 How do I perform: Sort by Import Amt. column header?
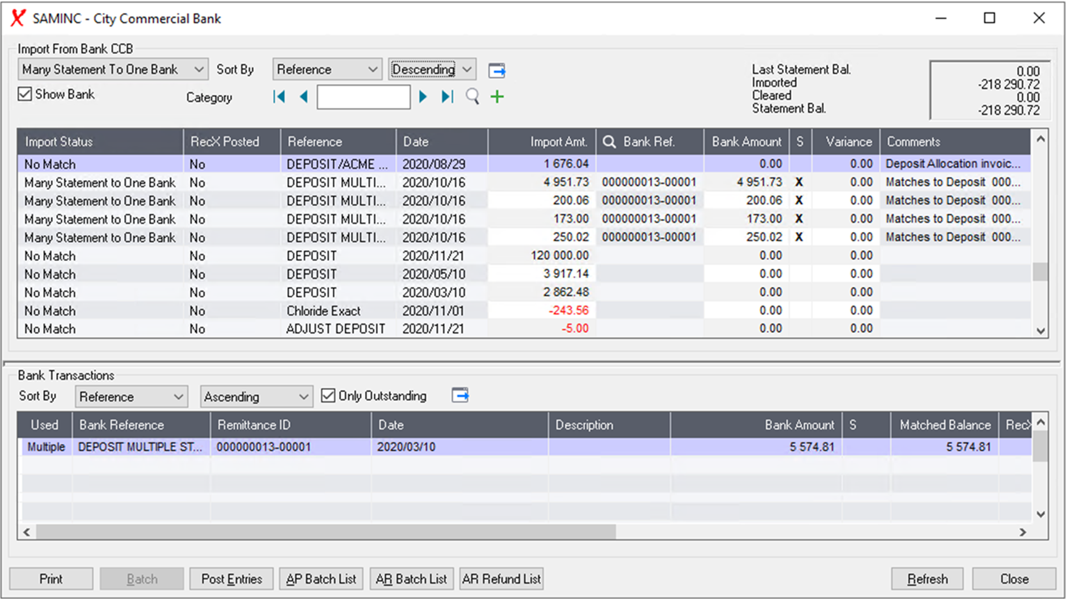coord(542,142)
